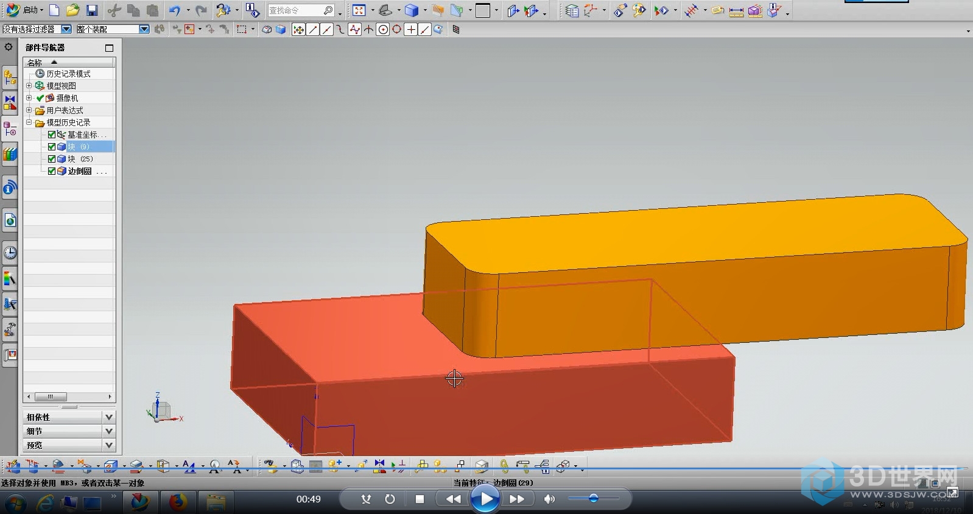Expand the 用户表达式 folder

(x=29, y=110)
